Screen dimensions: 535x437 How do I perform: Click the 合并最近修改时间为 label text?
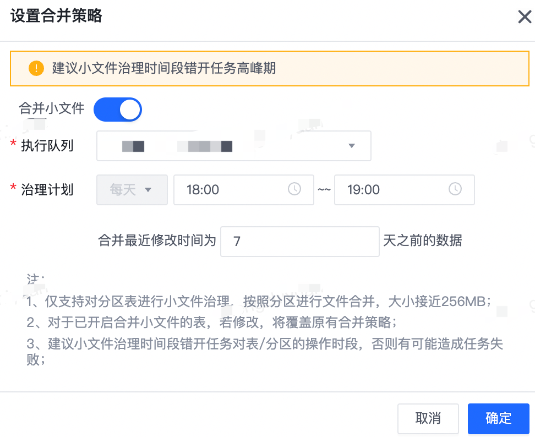coord(157,241)
